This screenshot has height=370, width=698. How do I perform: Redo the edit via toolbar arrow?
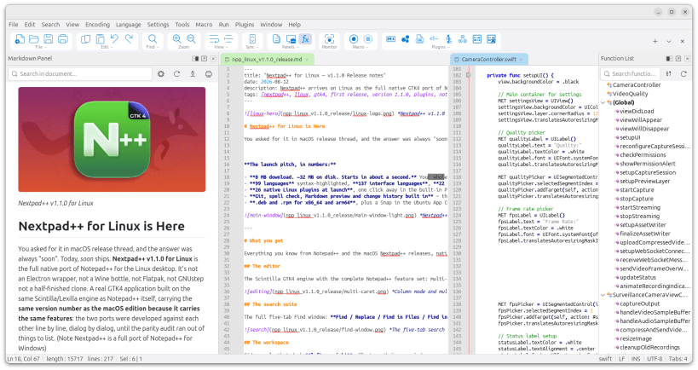click(x=129, y=39)
